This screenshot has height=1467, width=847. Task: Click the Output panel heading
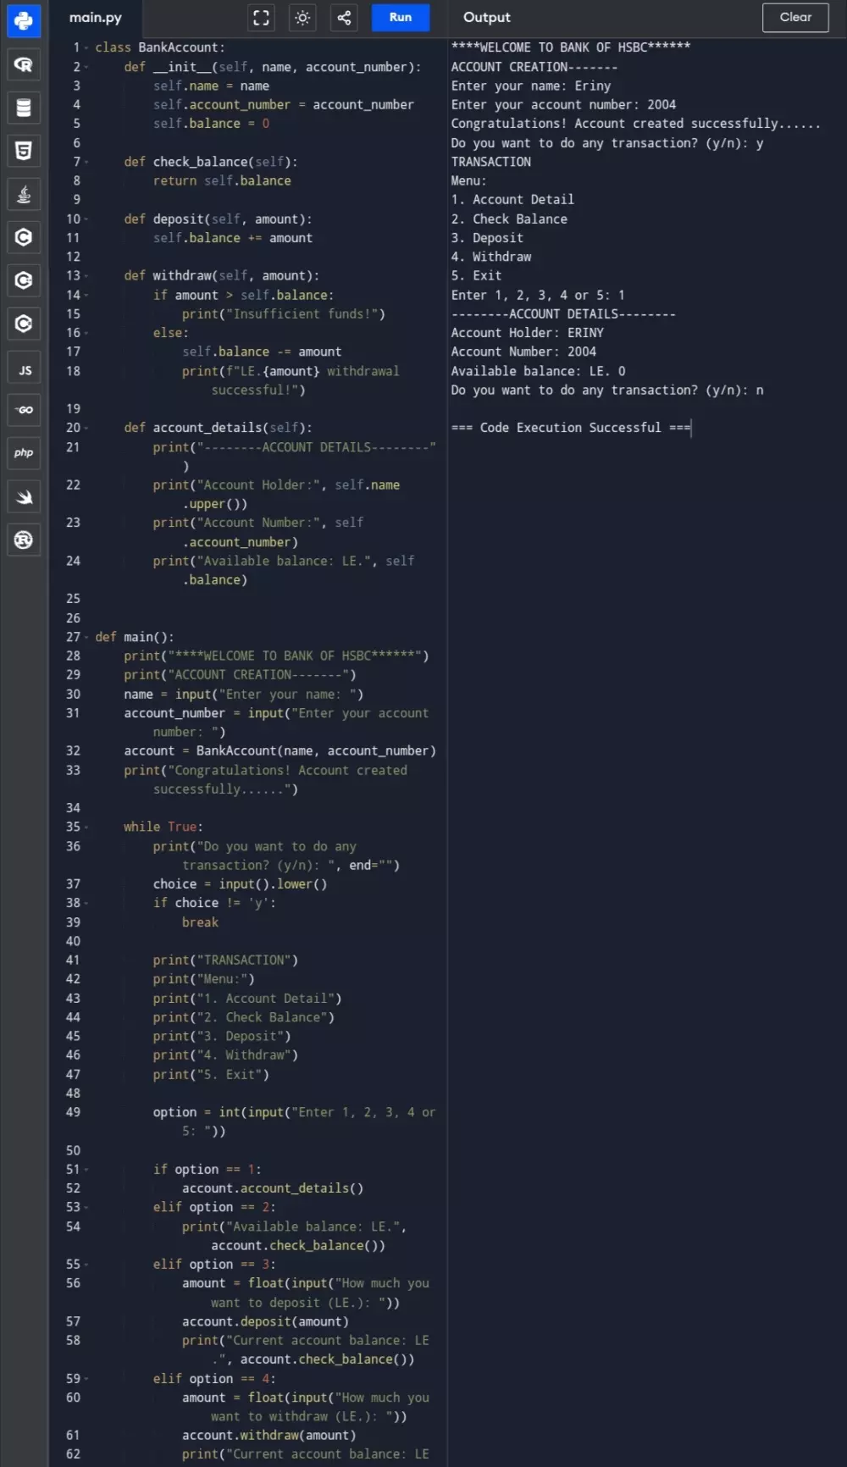tap(487, 18)
